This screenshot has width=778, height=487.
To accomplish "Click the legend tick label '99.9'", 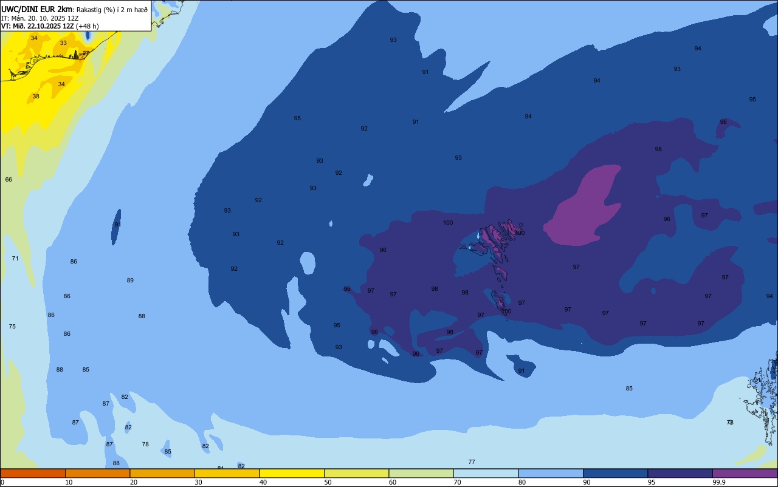I will [720, 482].
